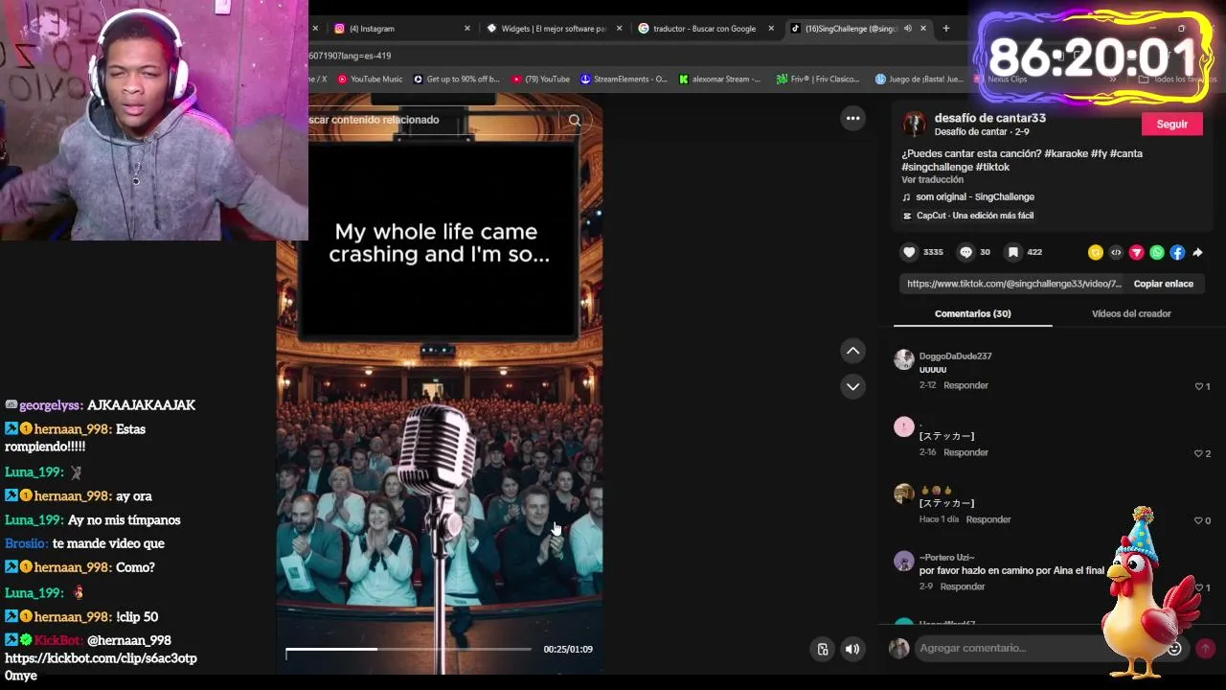Open the Friv Clasico bookmark
This screenshot has height=690, width=1226.
pos(818,80)
